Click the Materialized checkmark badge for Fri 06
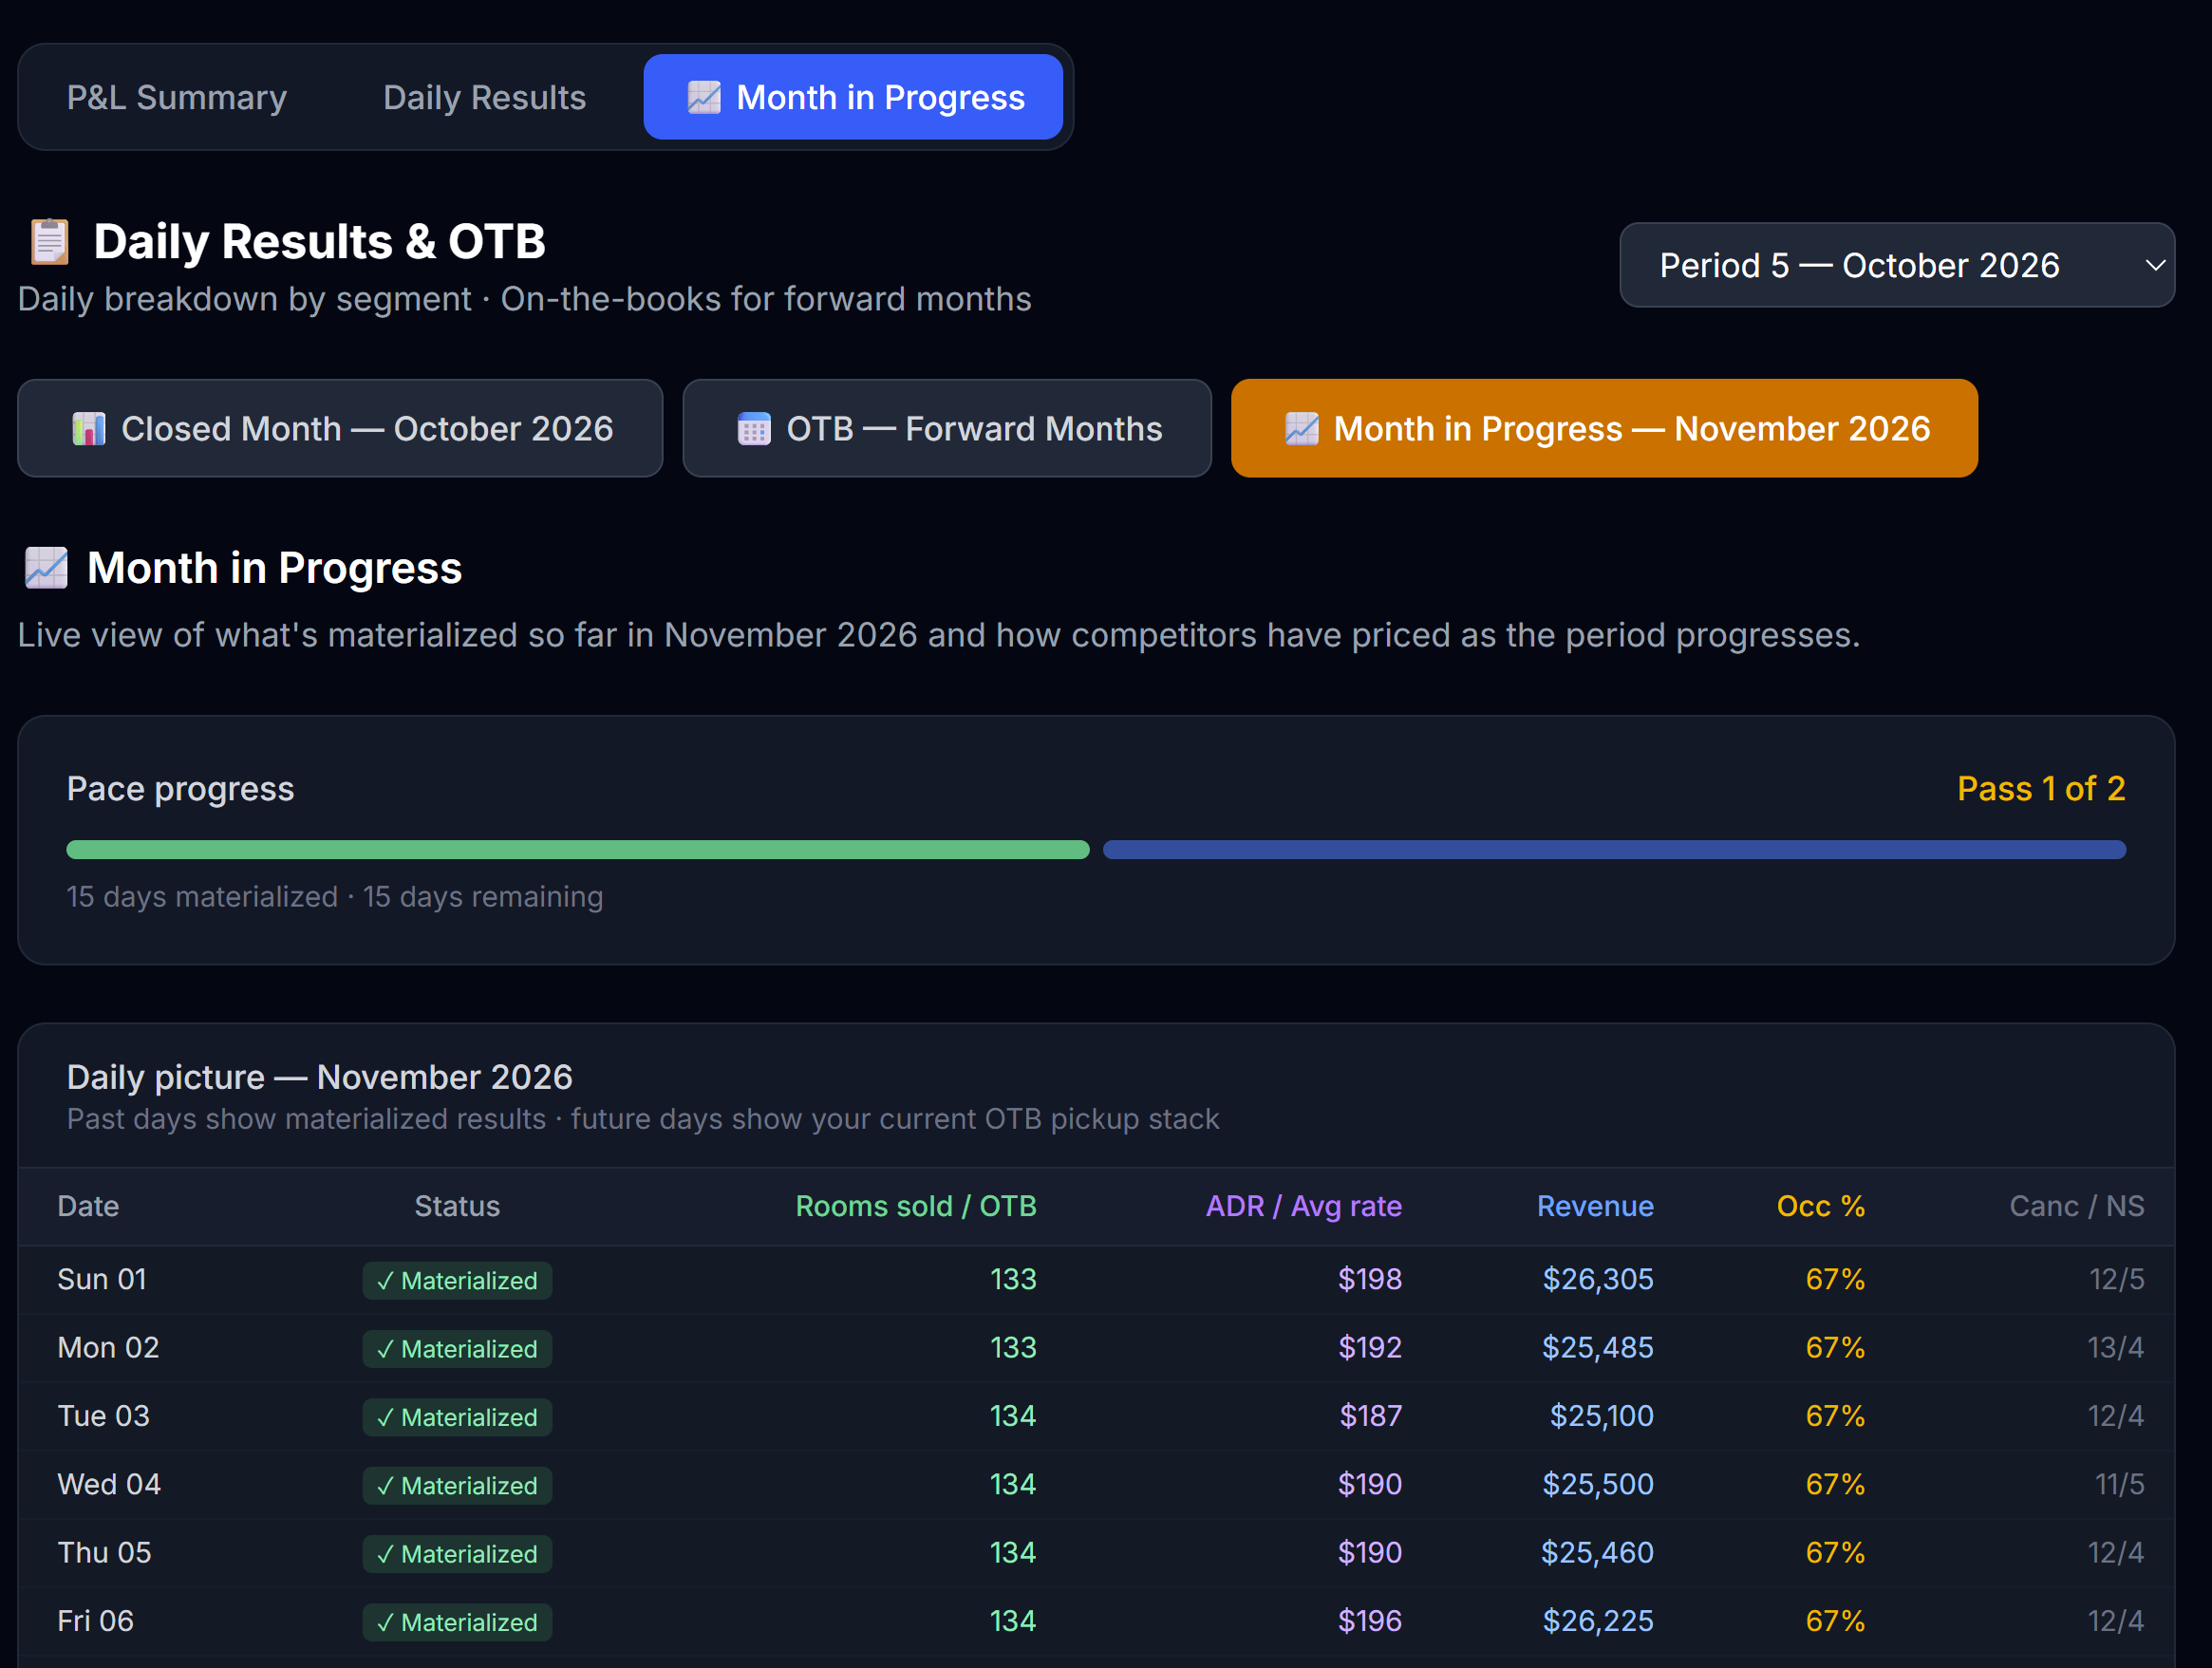Image resolution: width=2212 pixels, height=1668 pixels. click(457, 1622)
